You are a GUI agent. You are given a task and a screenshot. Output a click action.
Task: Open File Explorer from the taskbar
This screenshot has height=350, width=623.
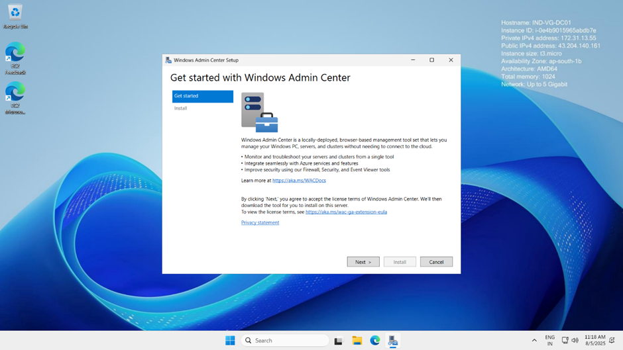pos(357,341)
